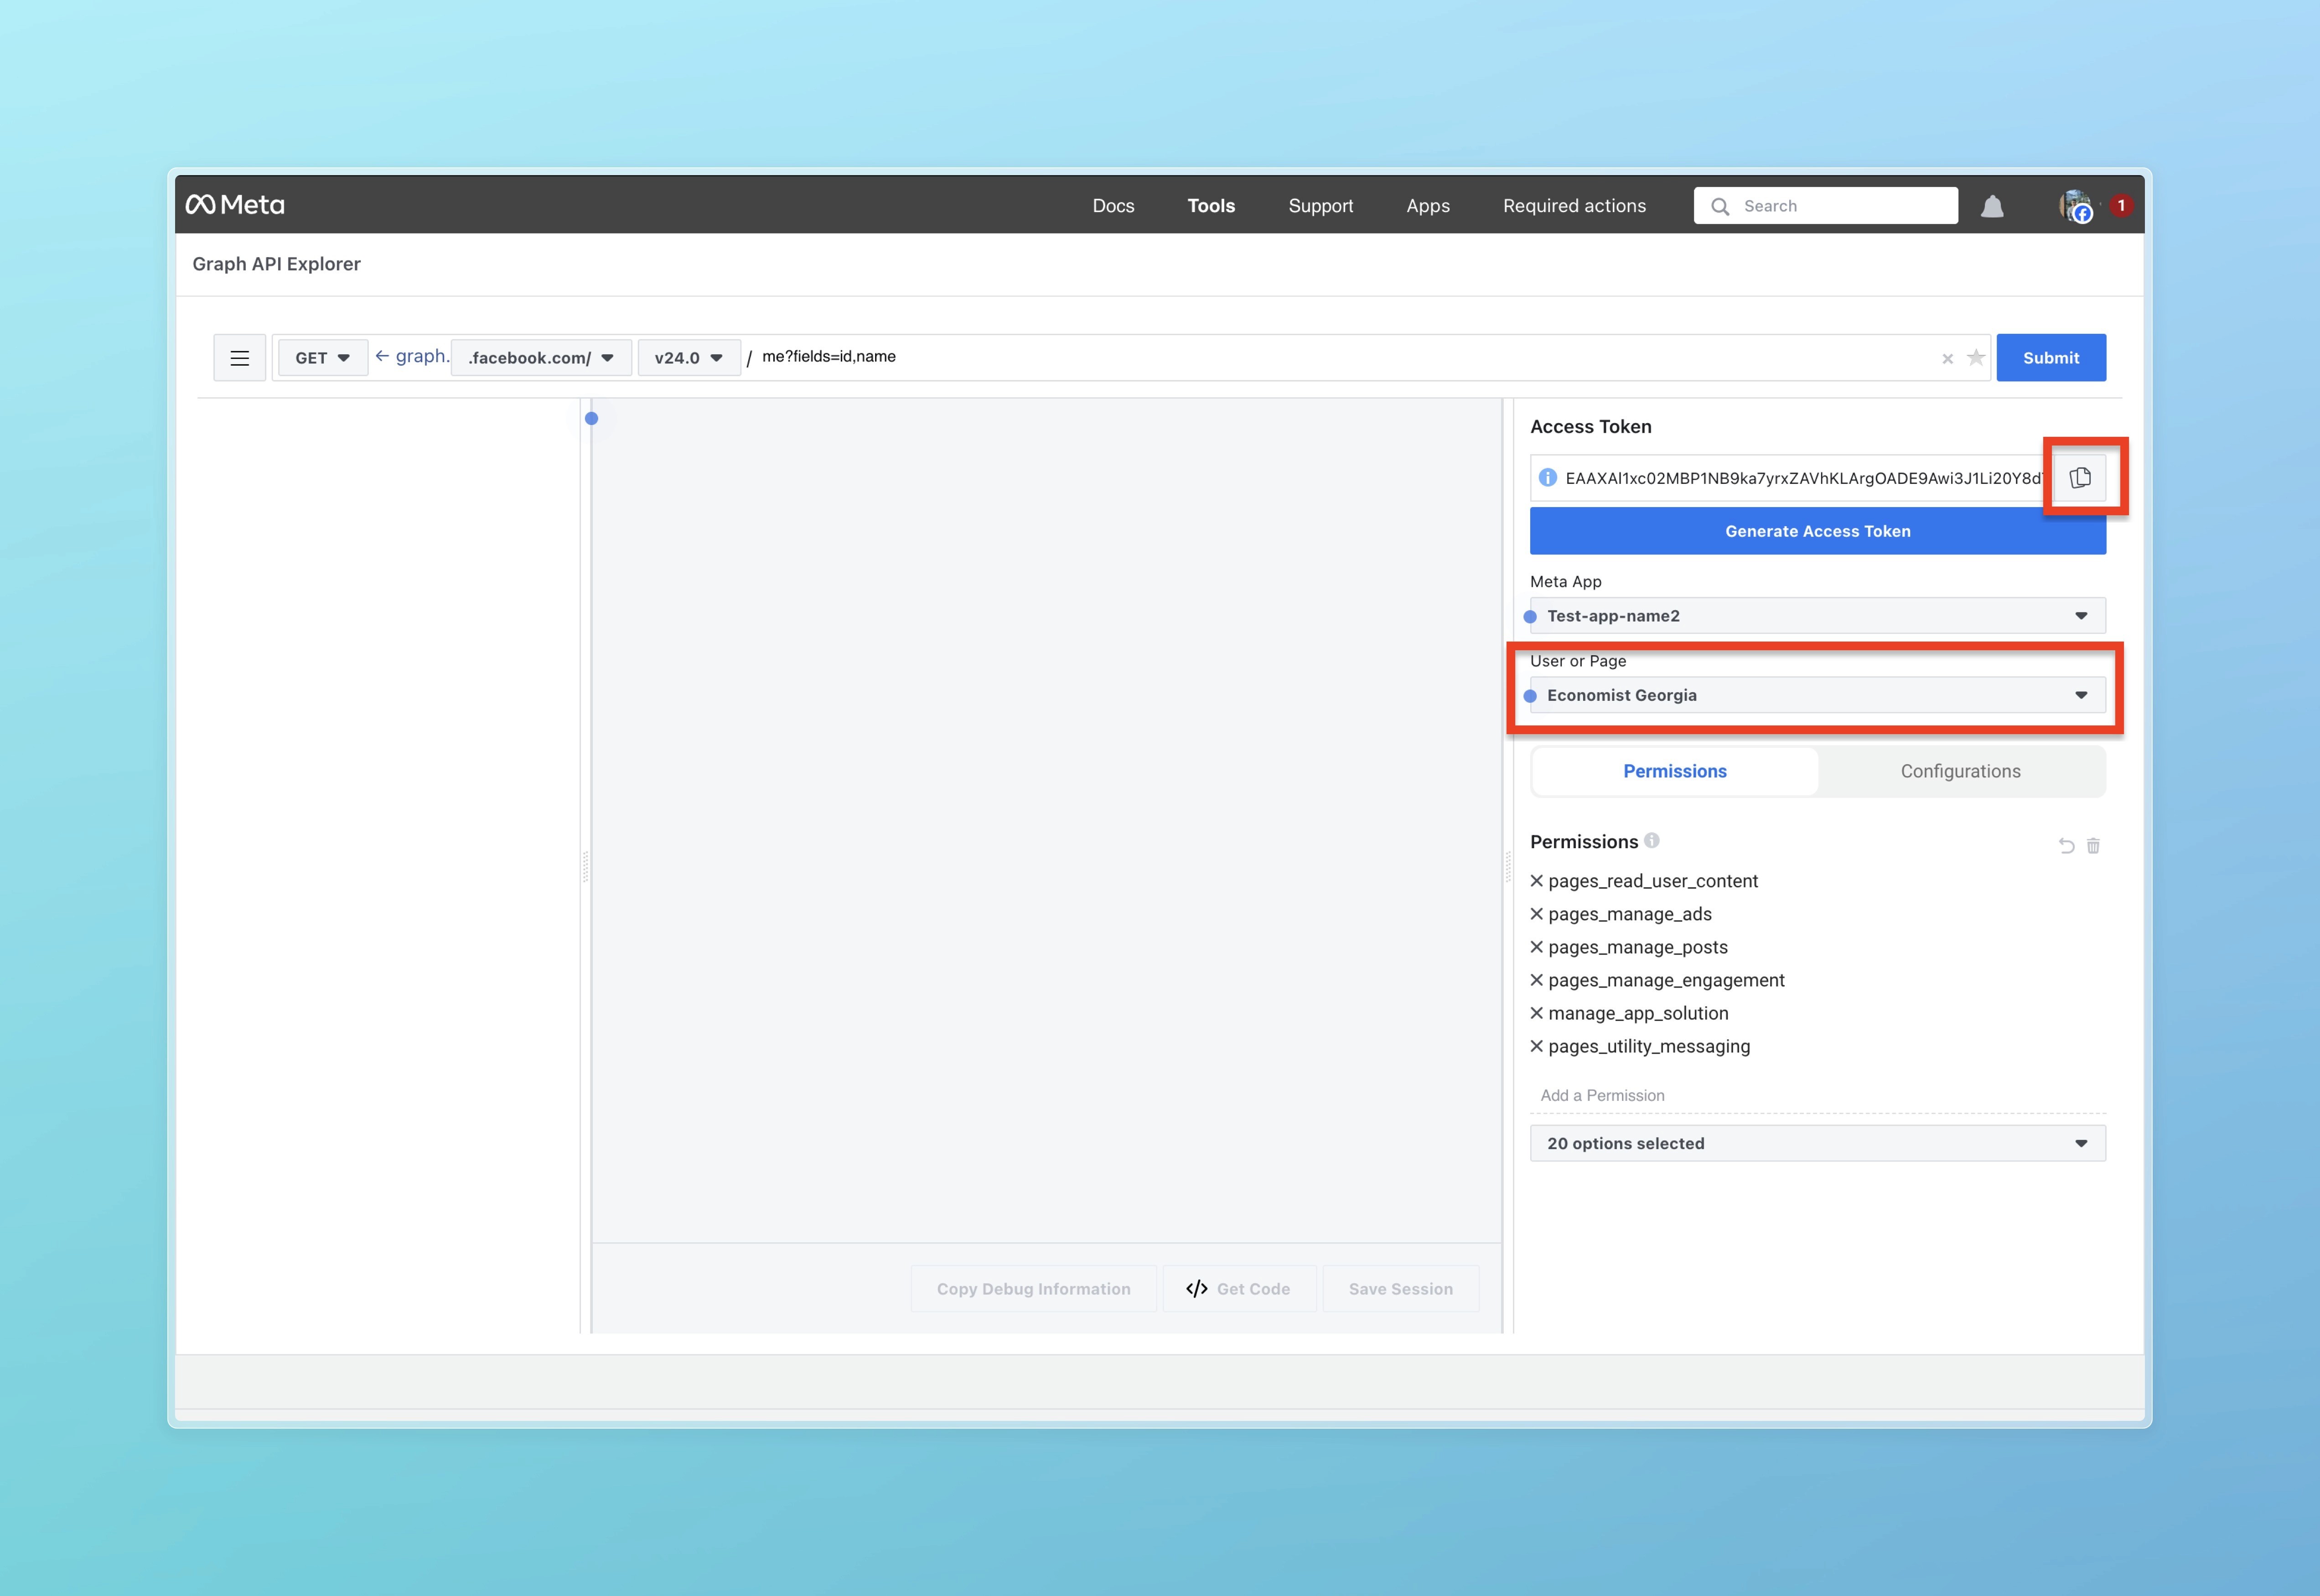Open the Economist Georgia user or page dropdown

[x=1817, y=695]
